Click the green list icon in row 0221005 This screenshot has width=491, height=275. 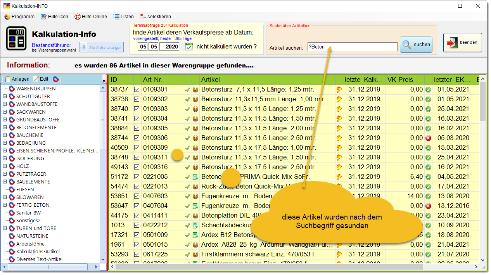[195, 177]
